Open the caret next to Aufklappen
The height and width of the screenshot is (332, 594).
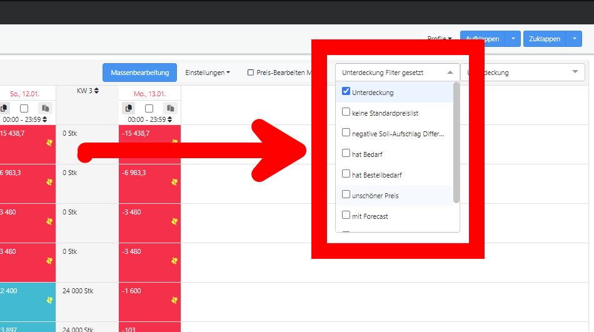[x=513, y=39]
